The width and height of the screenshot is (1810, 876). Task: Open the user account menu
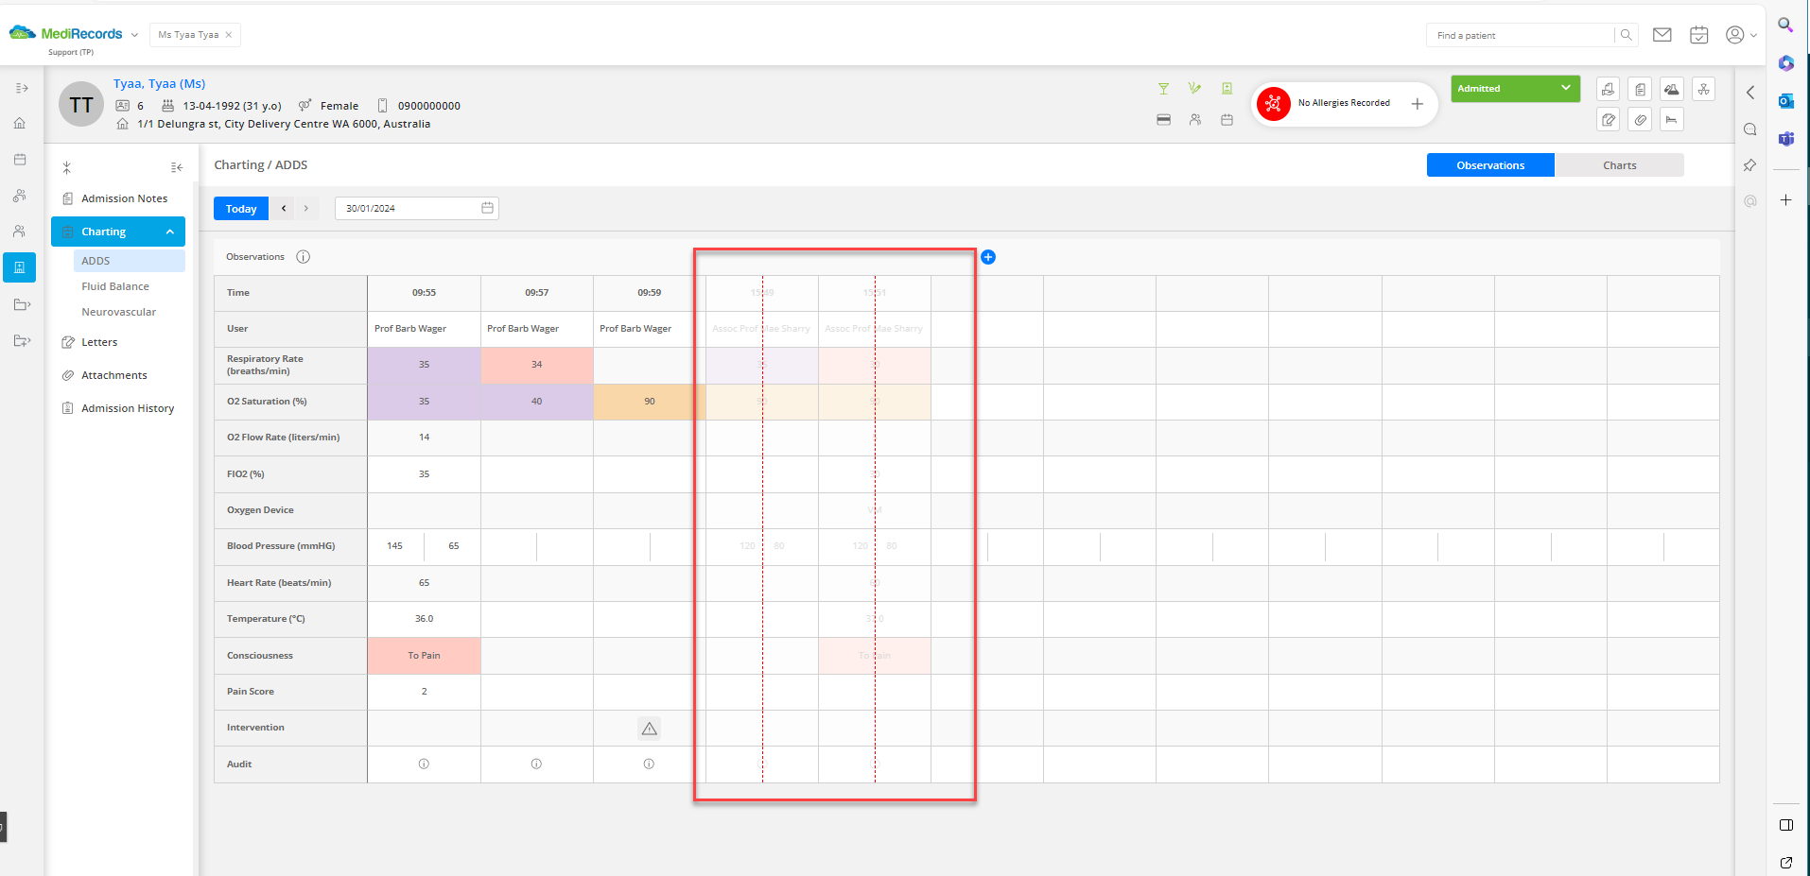[1741, 35]
